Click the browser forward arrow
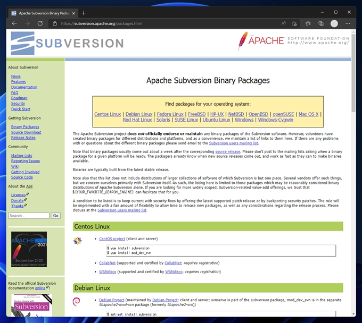The width and height of the screenshot is (362, 323). pyautogui.click(x=27, y=23)
